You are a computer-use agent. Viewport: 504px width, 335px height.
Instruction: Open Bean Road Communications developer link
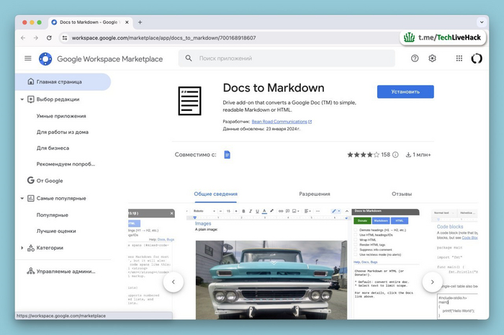(279, 122)
